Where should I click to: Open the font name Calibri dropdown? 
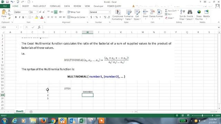pos(29,12)
